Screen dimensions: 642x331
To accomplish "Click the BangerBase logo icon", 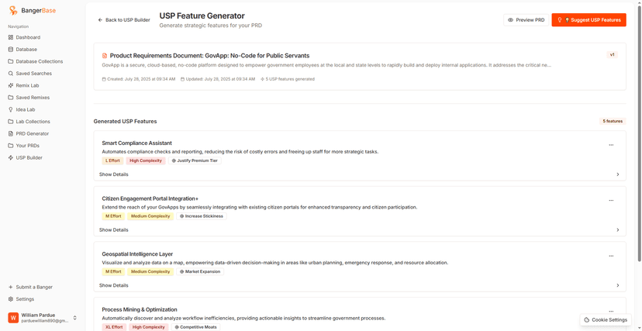I will (x=13, y=11).
